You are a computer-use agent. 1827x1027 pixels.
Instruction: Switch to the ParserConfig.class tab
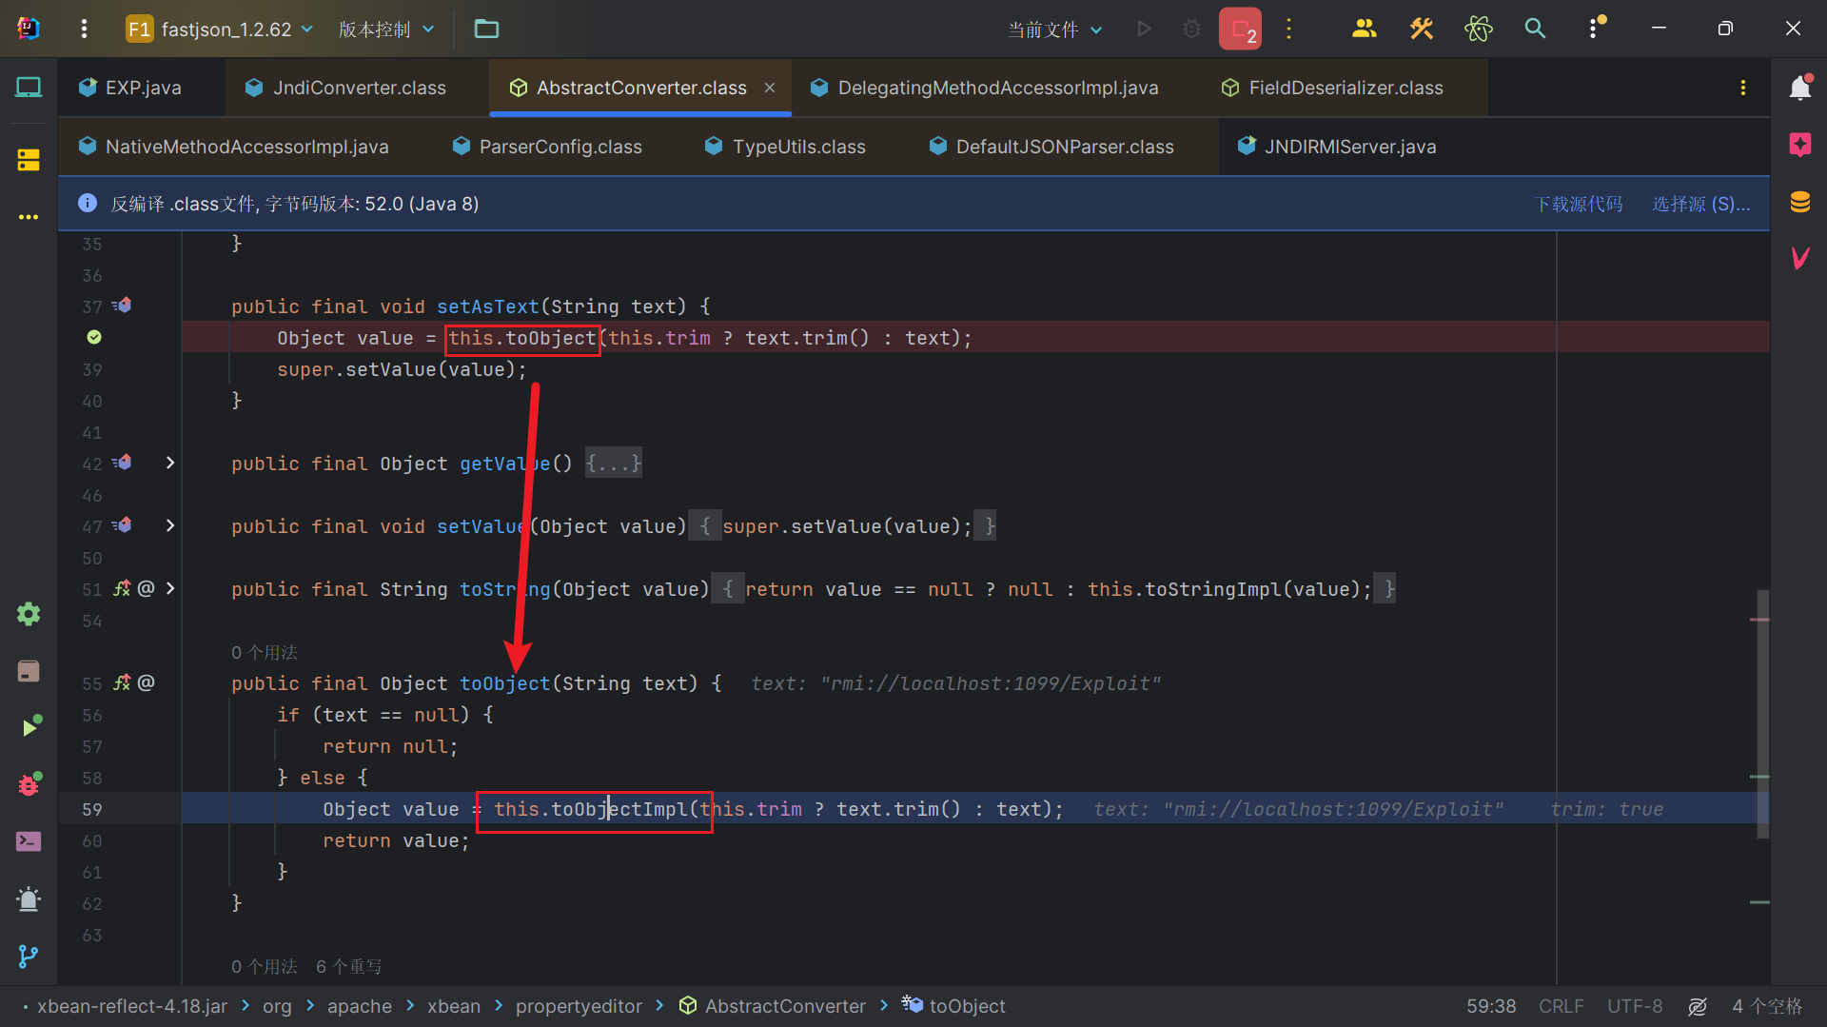pos(548,147)
